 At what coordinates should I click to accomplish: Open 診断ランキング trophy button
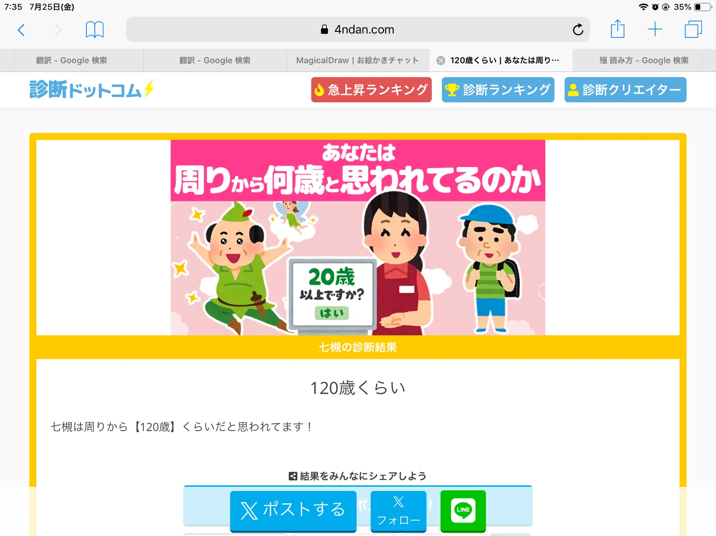498,90
